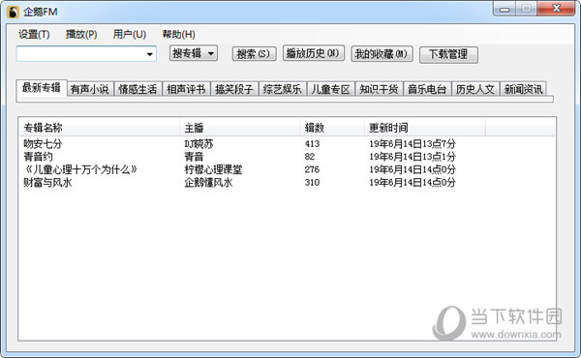Switch to the 知识干货 tab
The height and width of the screenshot is (358, 581).
(x=379, y=89)
